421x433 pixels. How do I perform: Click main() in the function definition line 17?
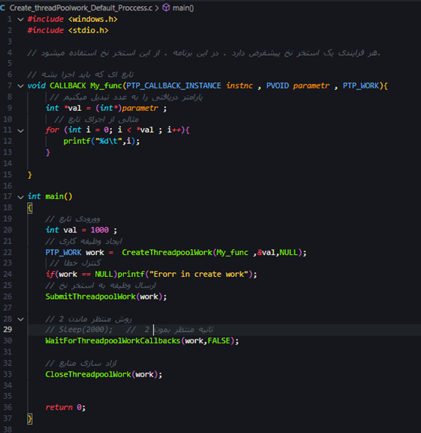click(59, 196)
